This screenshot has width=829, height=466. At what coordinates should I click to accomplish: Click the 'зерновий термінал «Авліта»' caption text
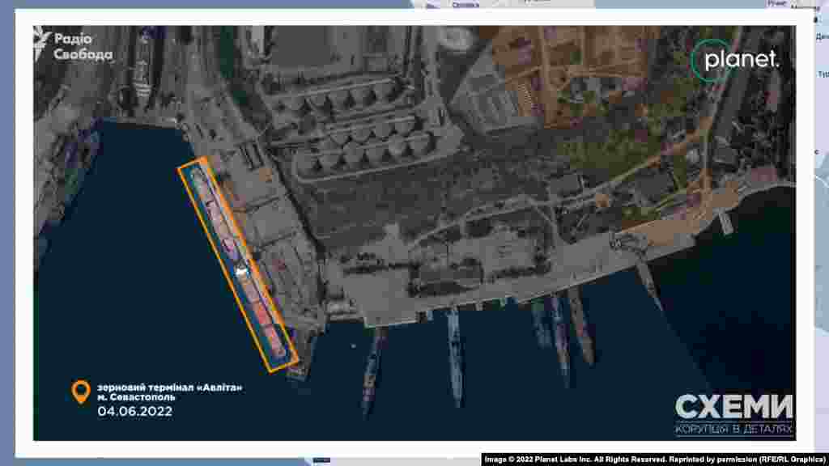click(169, 388)
